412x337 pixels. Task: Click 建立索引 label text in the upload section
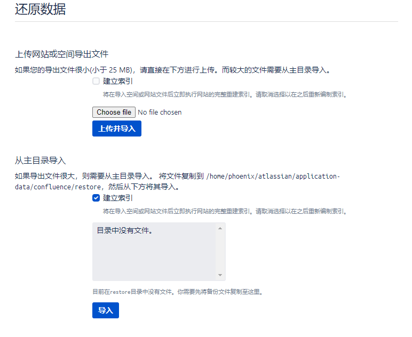(118, 82)
